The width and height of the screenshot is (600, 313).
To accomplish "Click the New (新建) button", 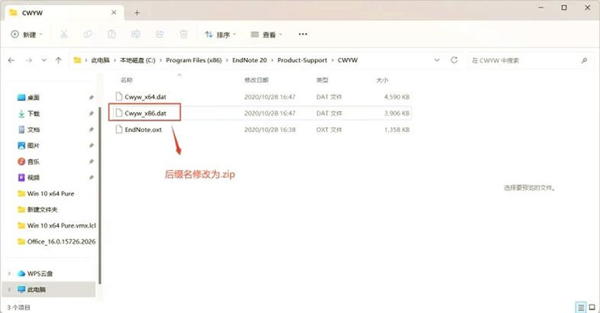I will 26,35.
